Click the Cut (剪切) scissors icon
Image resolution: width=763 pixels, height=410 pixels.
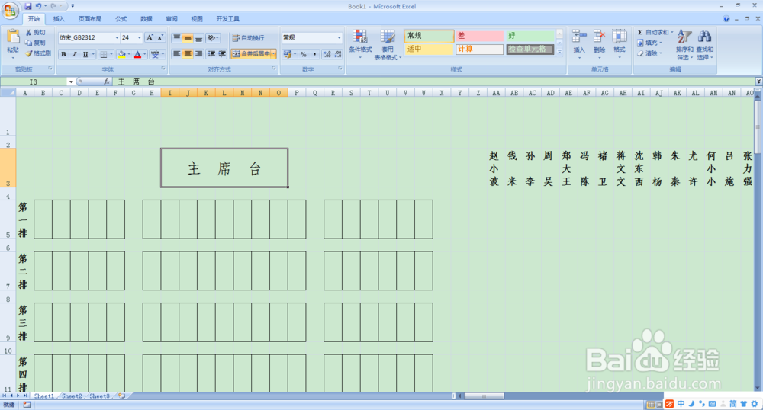[x=29, y=32]
